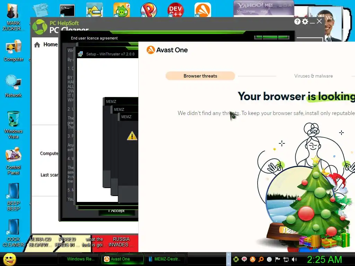
Task: Open the Windows Vista recycle bin icon
Action: (14, 124)
